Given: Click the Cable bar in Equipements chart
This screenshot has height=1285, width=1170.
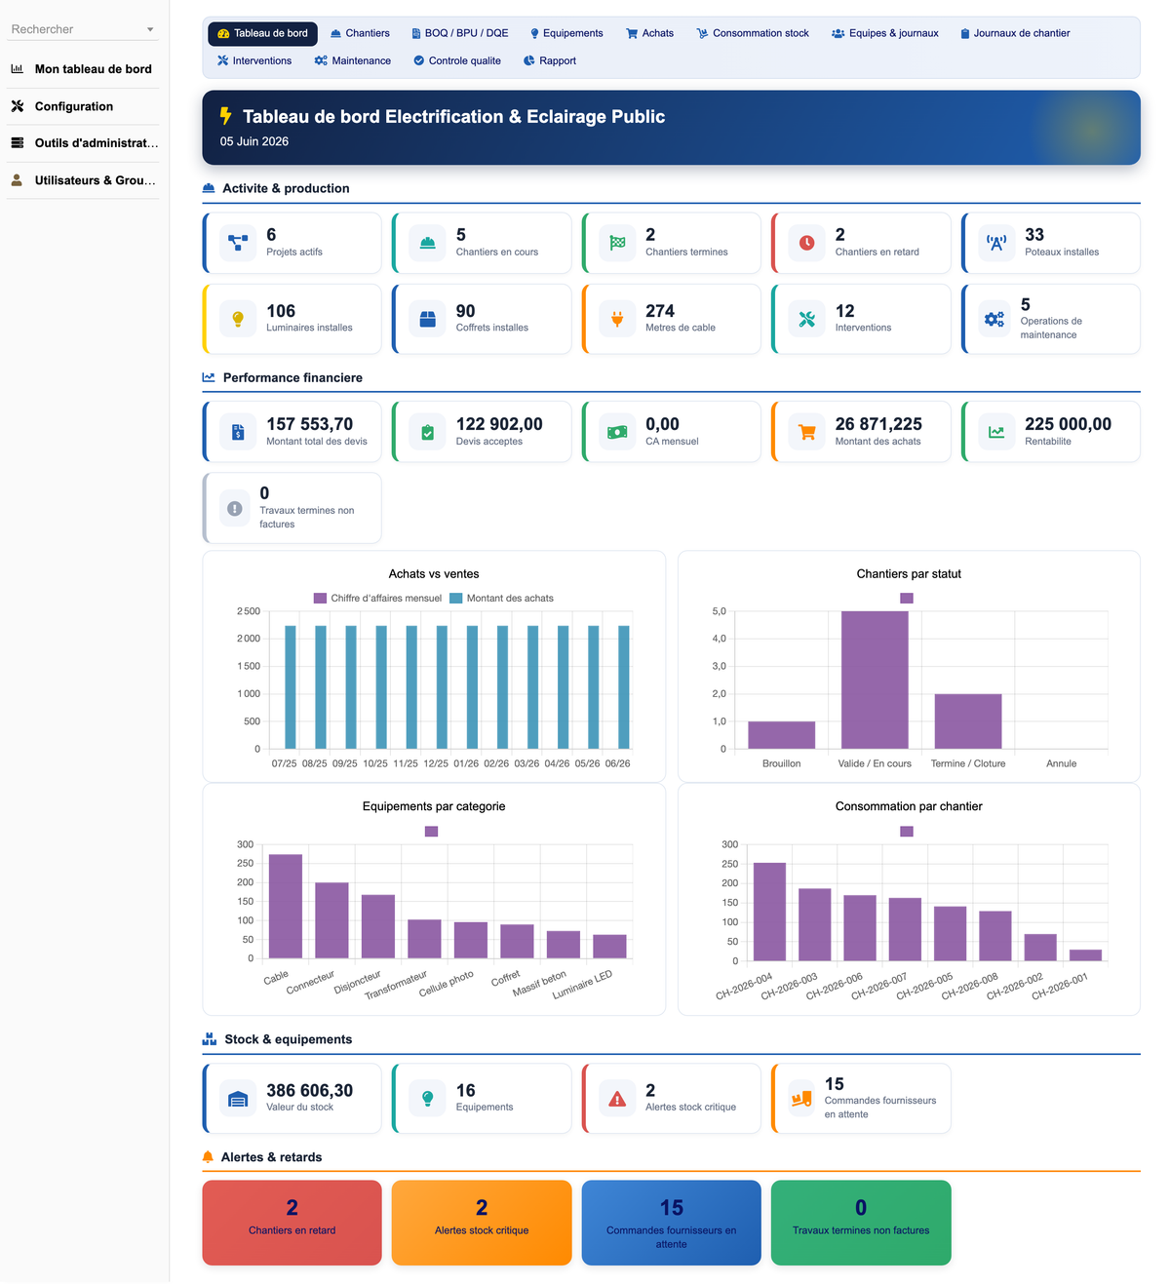Looking at the screenshot, I should [x=286, y=907].
